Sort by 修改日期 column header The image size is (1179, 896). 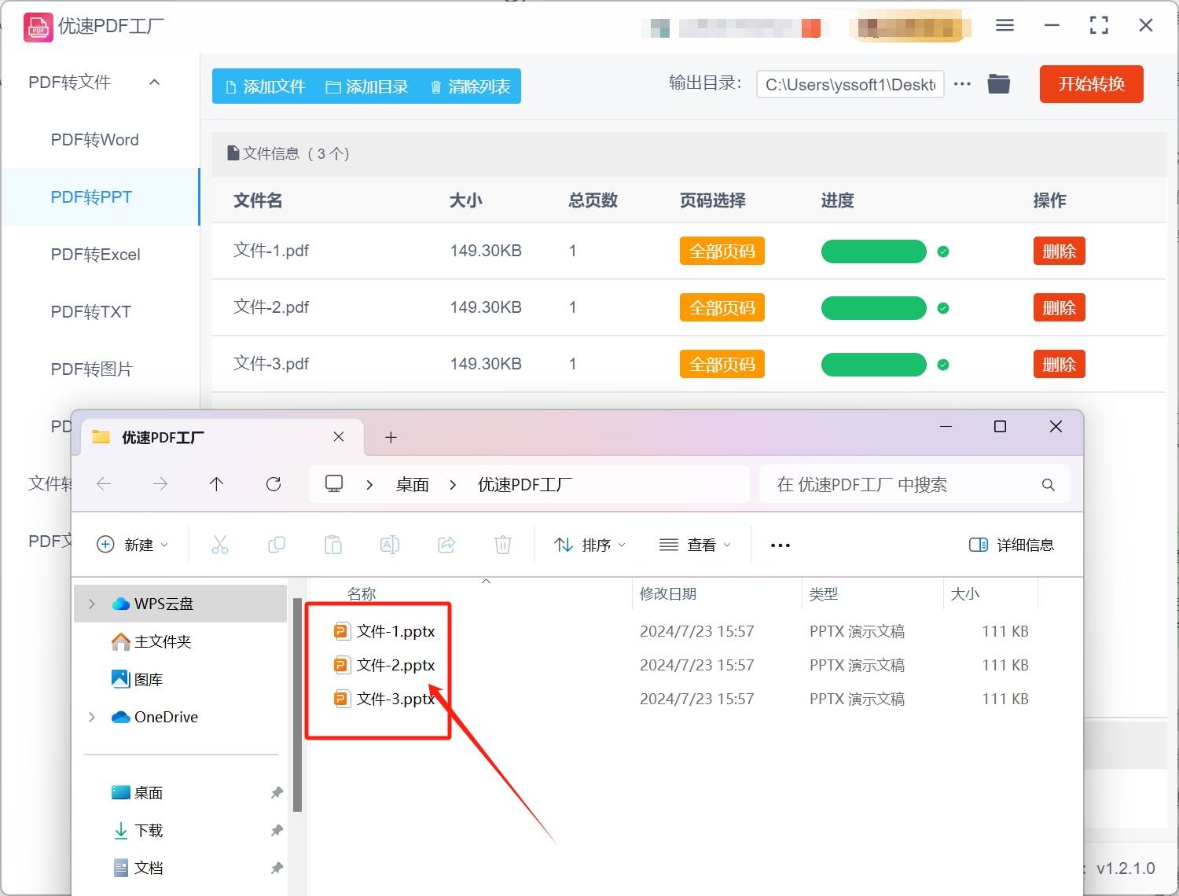(x=668, y=593)
